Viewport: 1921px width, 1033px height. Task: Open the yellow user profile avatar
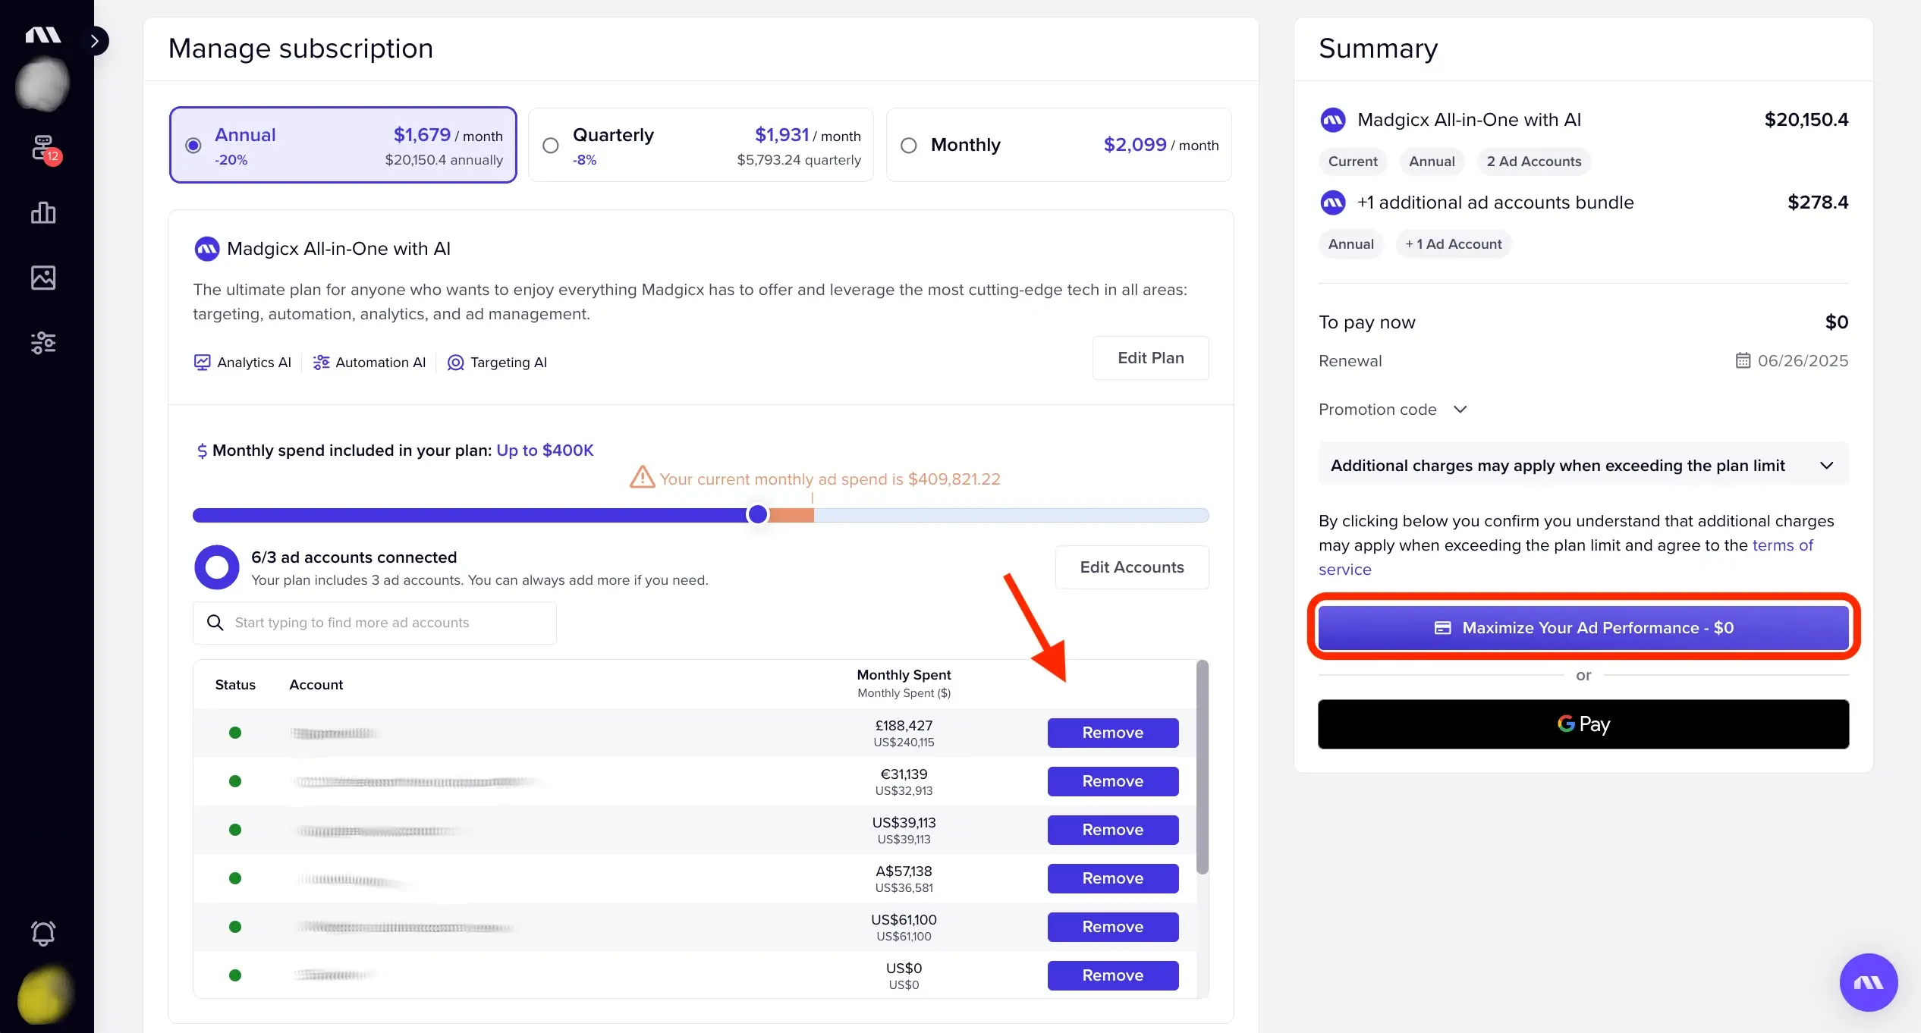click(x=44, y=994)
